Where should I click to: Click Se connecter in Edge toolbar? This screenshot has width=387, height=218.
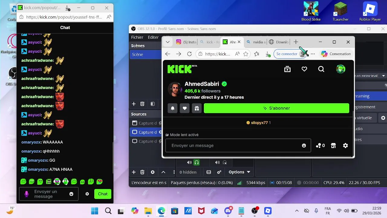[x=287, y=54]
